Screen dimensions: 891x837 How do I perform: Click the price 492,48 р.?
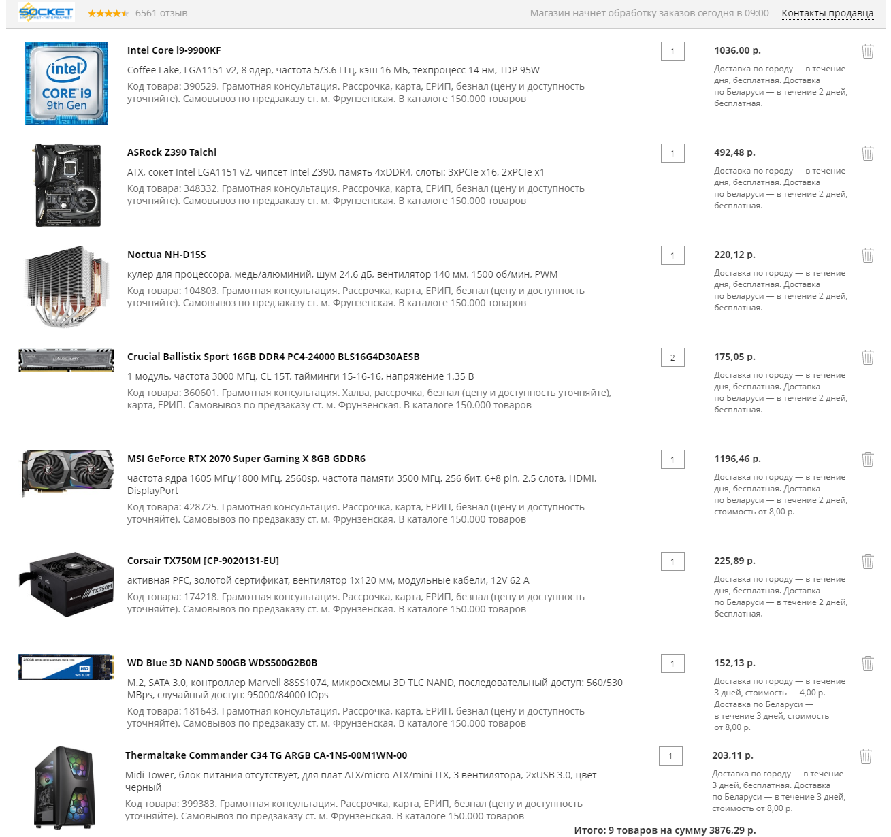pos(734,152)
